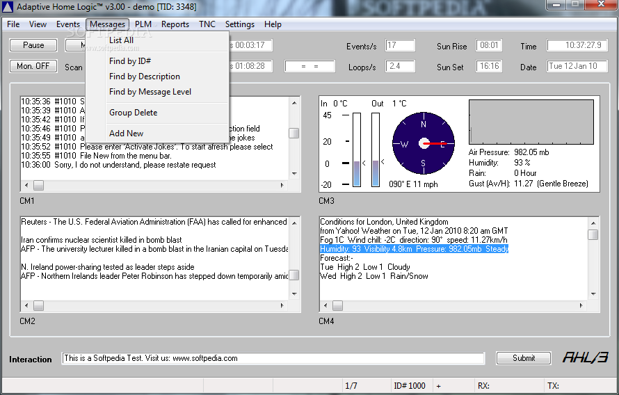Click CM2 horizontal scrollbar left arrow

pyautogui.click(x=26, y=305)
